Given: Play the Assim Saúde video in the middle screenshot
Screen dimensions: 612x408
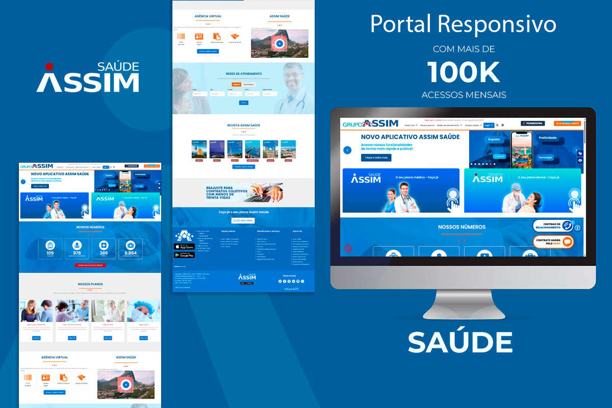Looking at the screenshot, I should (x=279, y=44).
